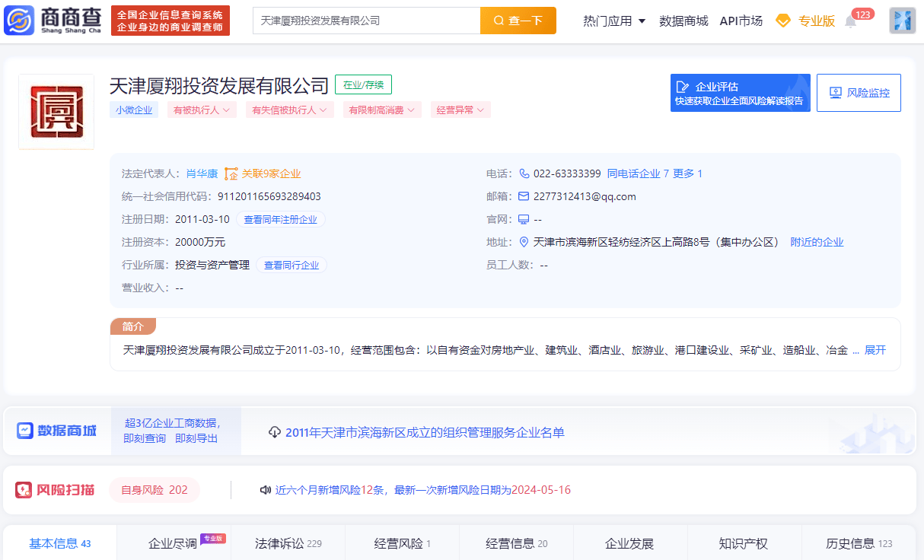Click the company logo thumbnail
Screen dimensions: 924x560
pyautogui.click(x=56, y=112)
